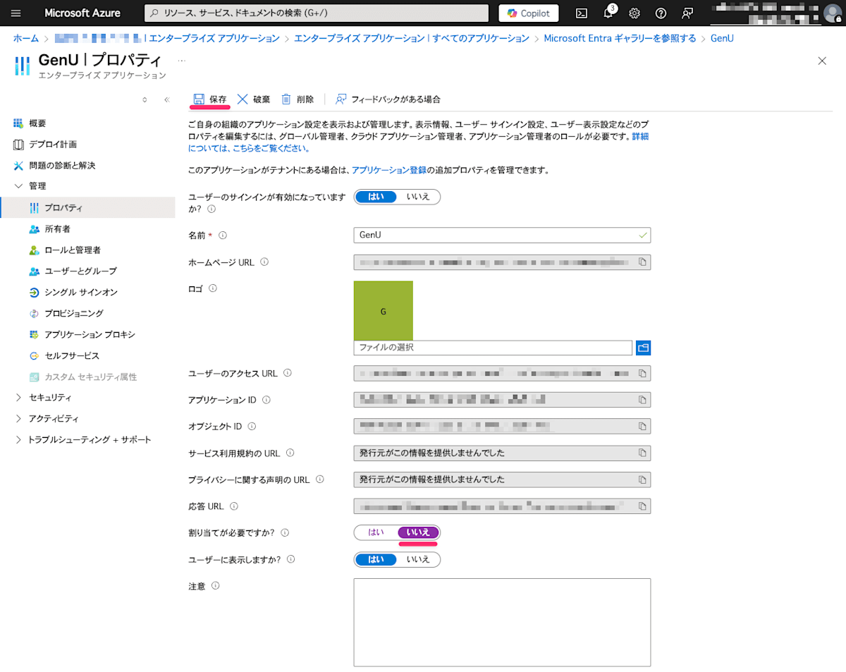This screenshot has width=846, height=672.
Task: Click the 削除 delete button
Action: pyautogui.click(x=298, y=99)
